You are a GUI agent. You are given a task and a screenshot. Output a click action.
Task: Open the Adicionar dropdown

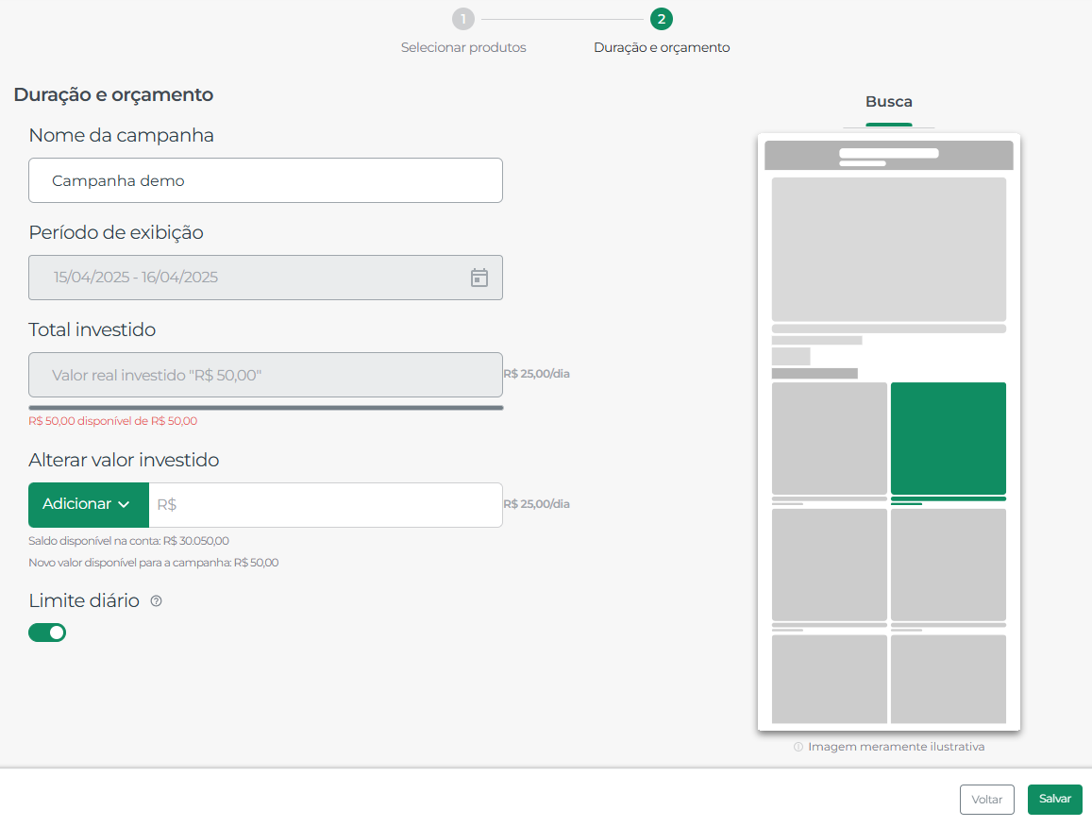89,504
